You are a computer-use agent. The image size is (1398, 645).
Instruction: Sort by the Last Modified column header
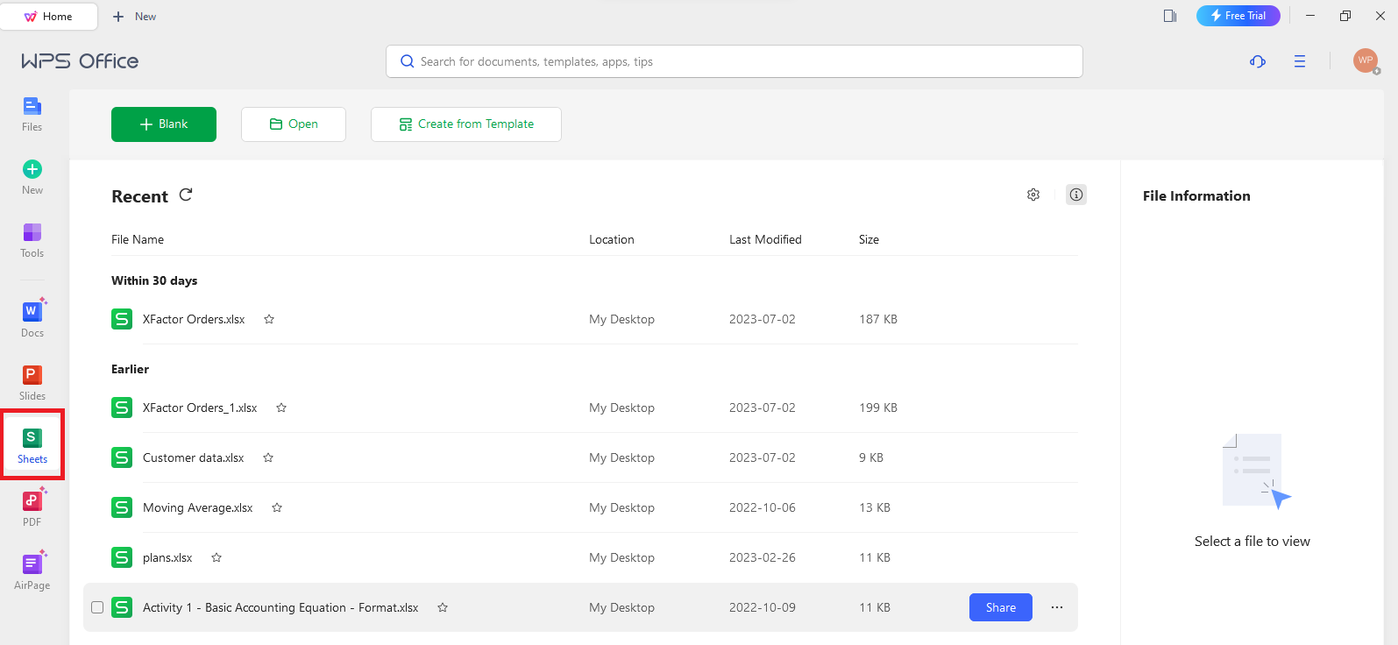[765, 239]
